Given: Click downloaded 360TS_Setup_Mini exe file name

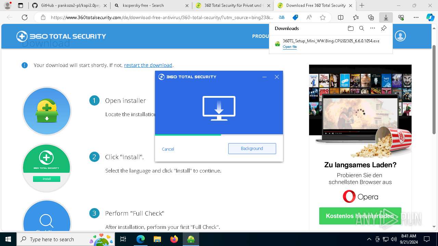Looking at the screenshot, I should pos(331,41).
